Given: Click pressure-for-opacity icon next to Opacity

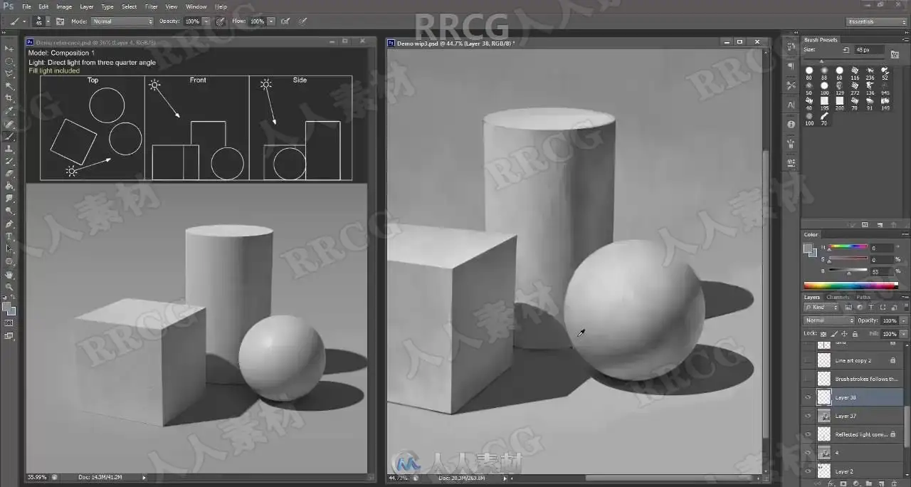Looking at the screenshot, I should pyautogui.click(x=221, y=21).
